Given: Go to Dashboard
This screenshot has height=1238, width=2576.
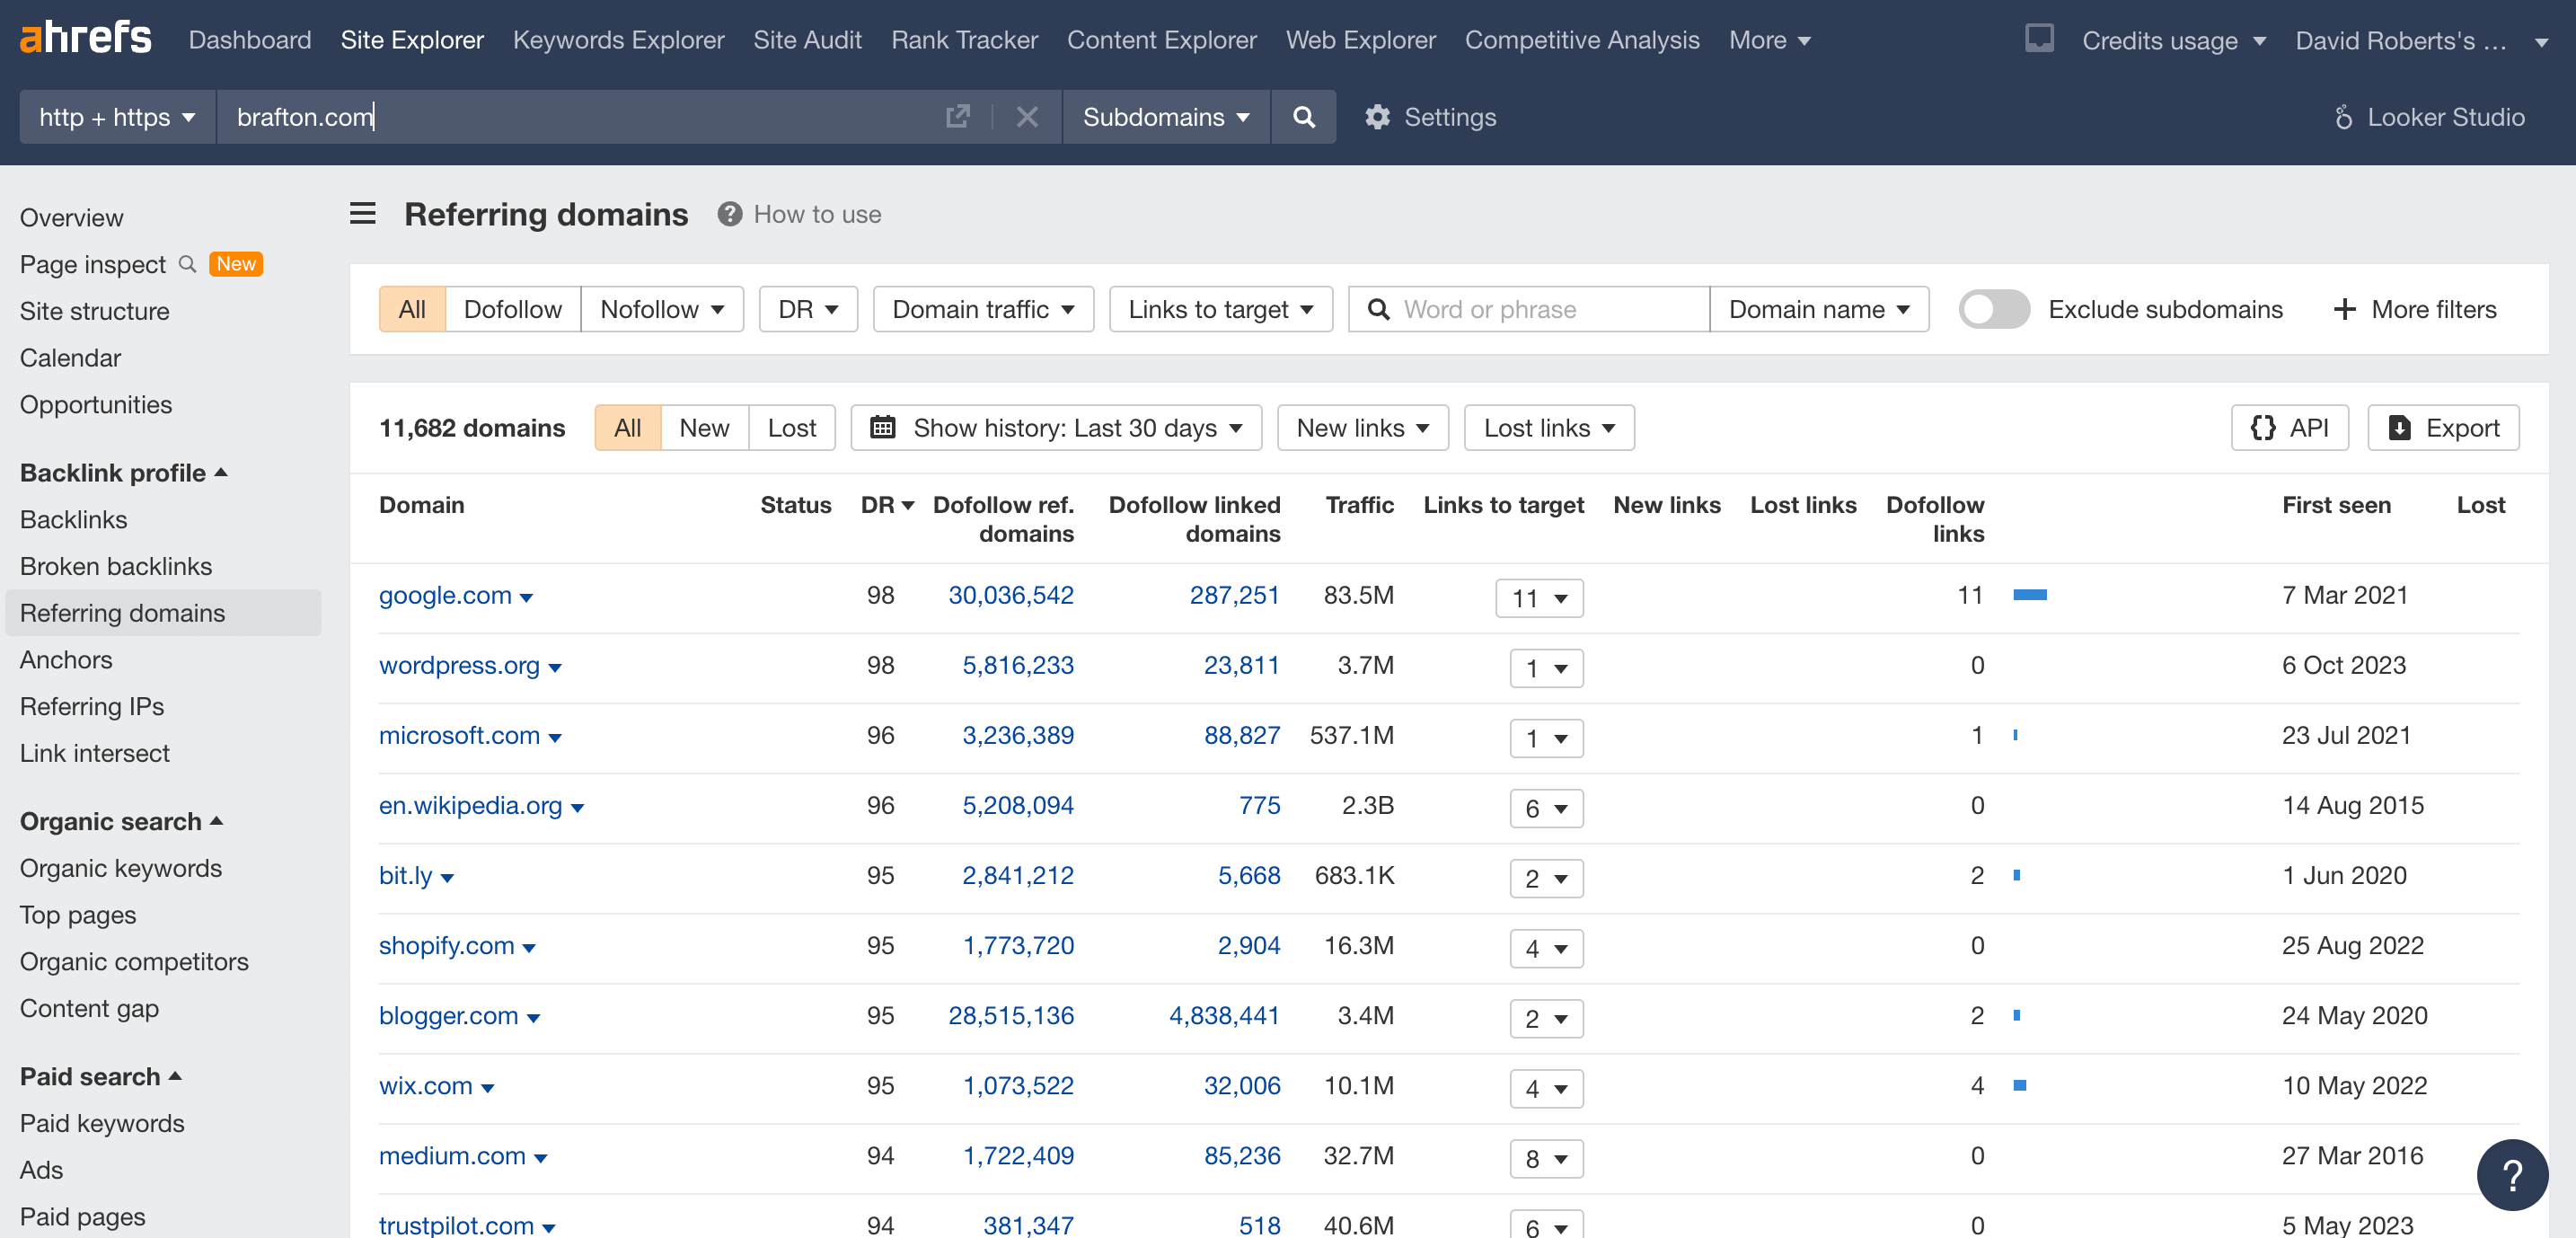Looking at the screenshot, I should (x=249, y=40).
